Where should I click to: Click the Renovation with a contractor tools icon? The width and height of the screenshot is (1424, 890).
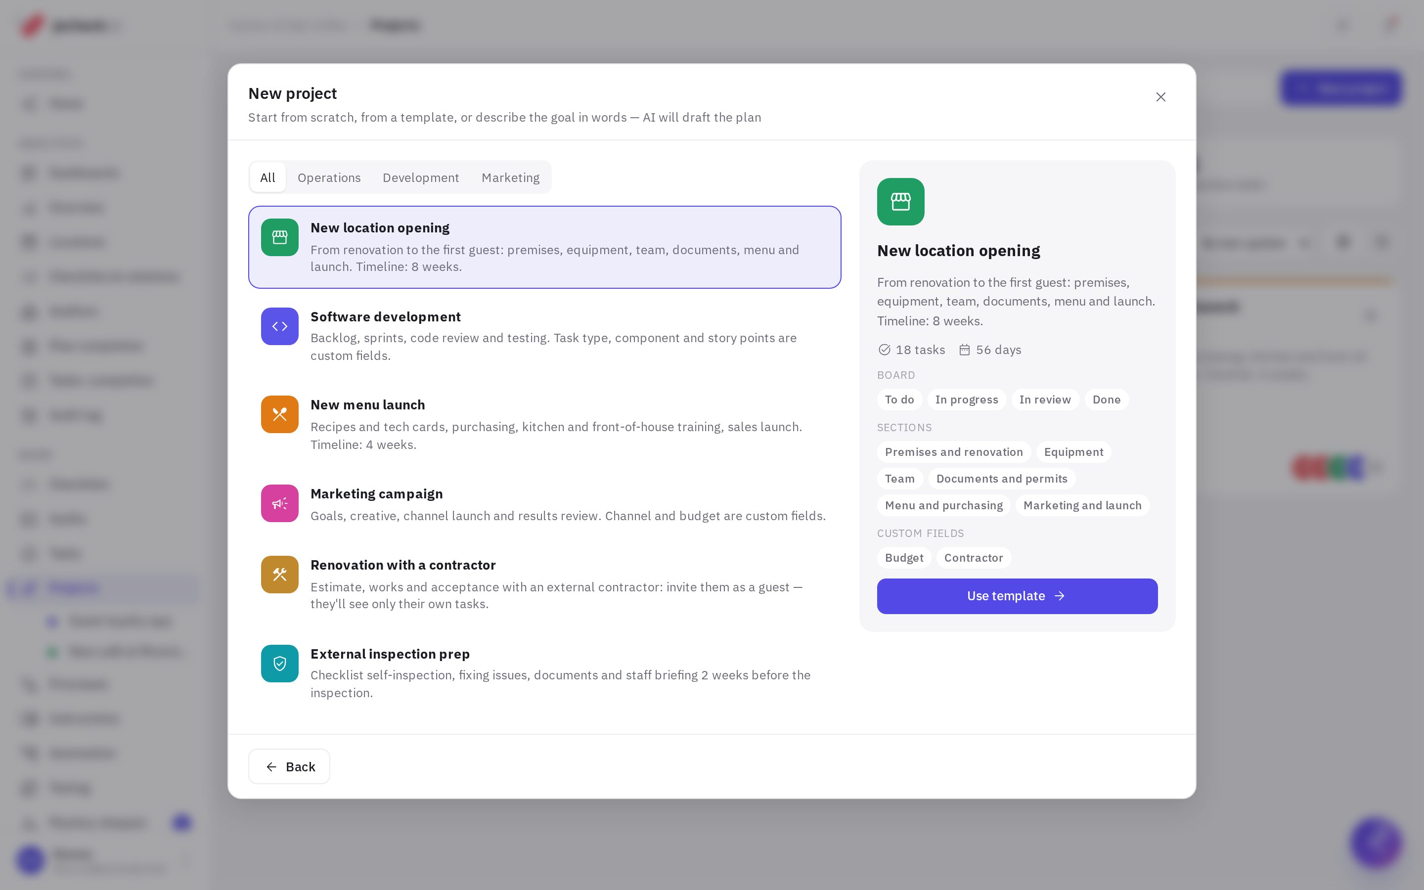point(279,575)
